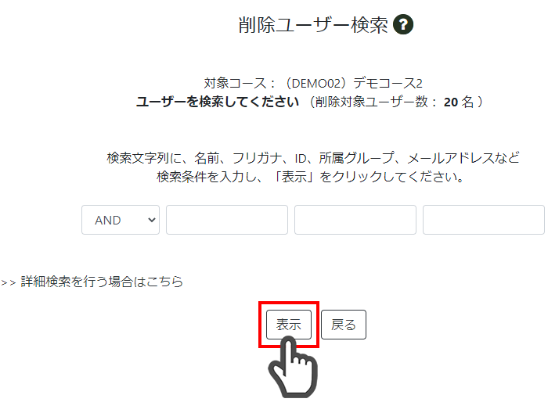Focus the first search keyword field

[227, 220]
